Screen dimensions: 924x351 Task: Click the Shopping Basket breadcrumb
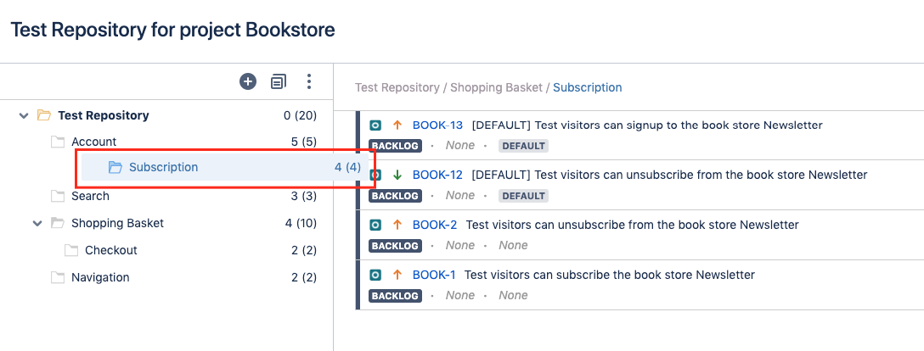pyautogui.click(x=496, y=87)
